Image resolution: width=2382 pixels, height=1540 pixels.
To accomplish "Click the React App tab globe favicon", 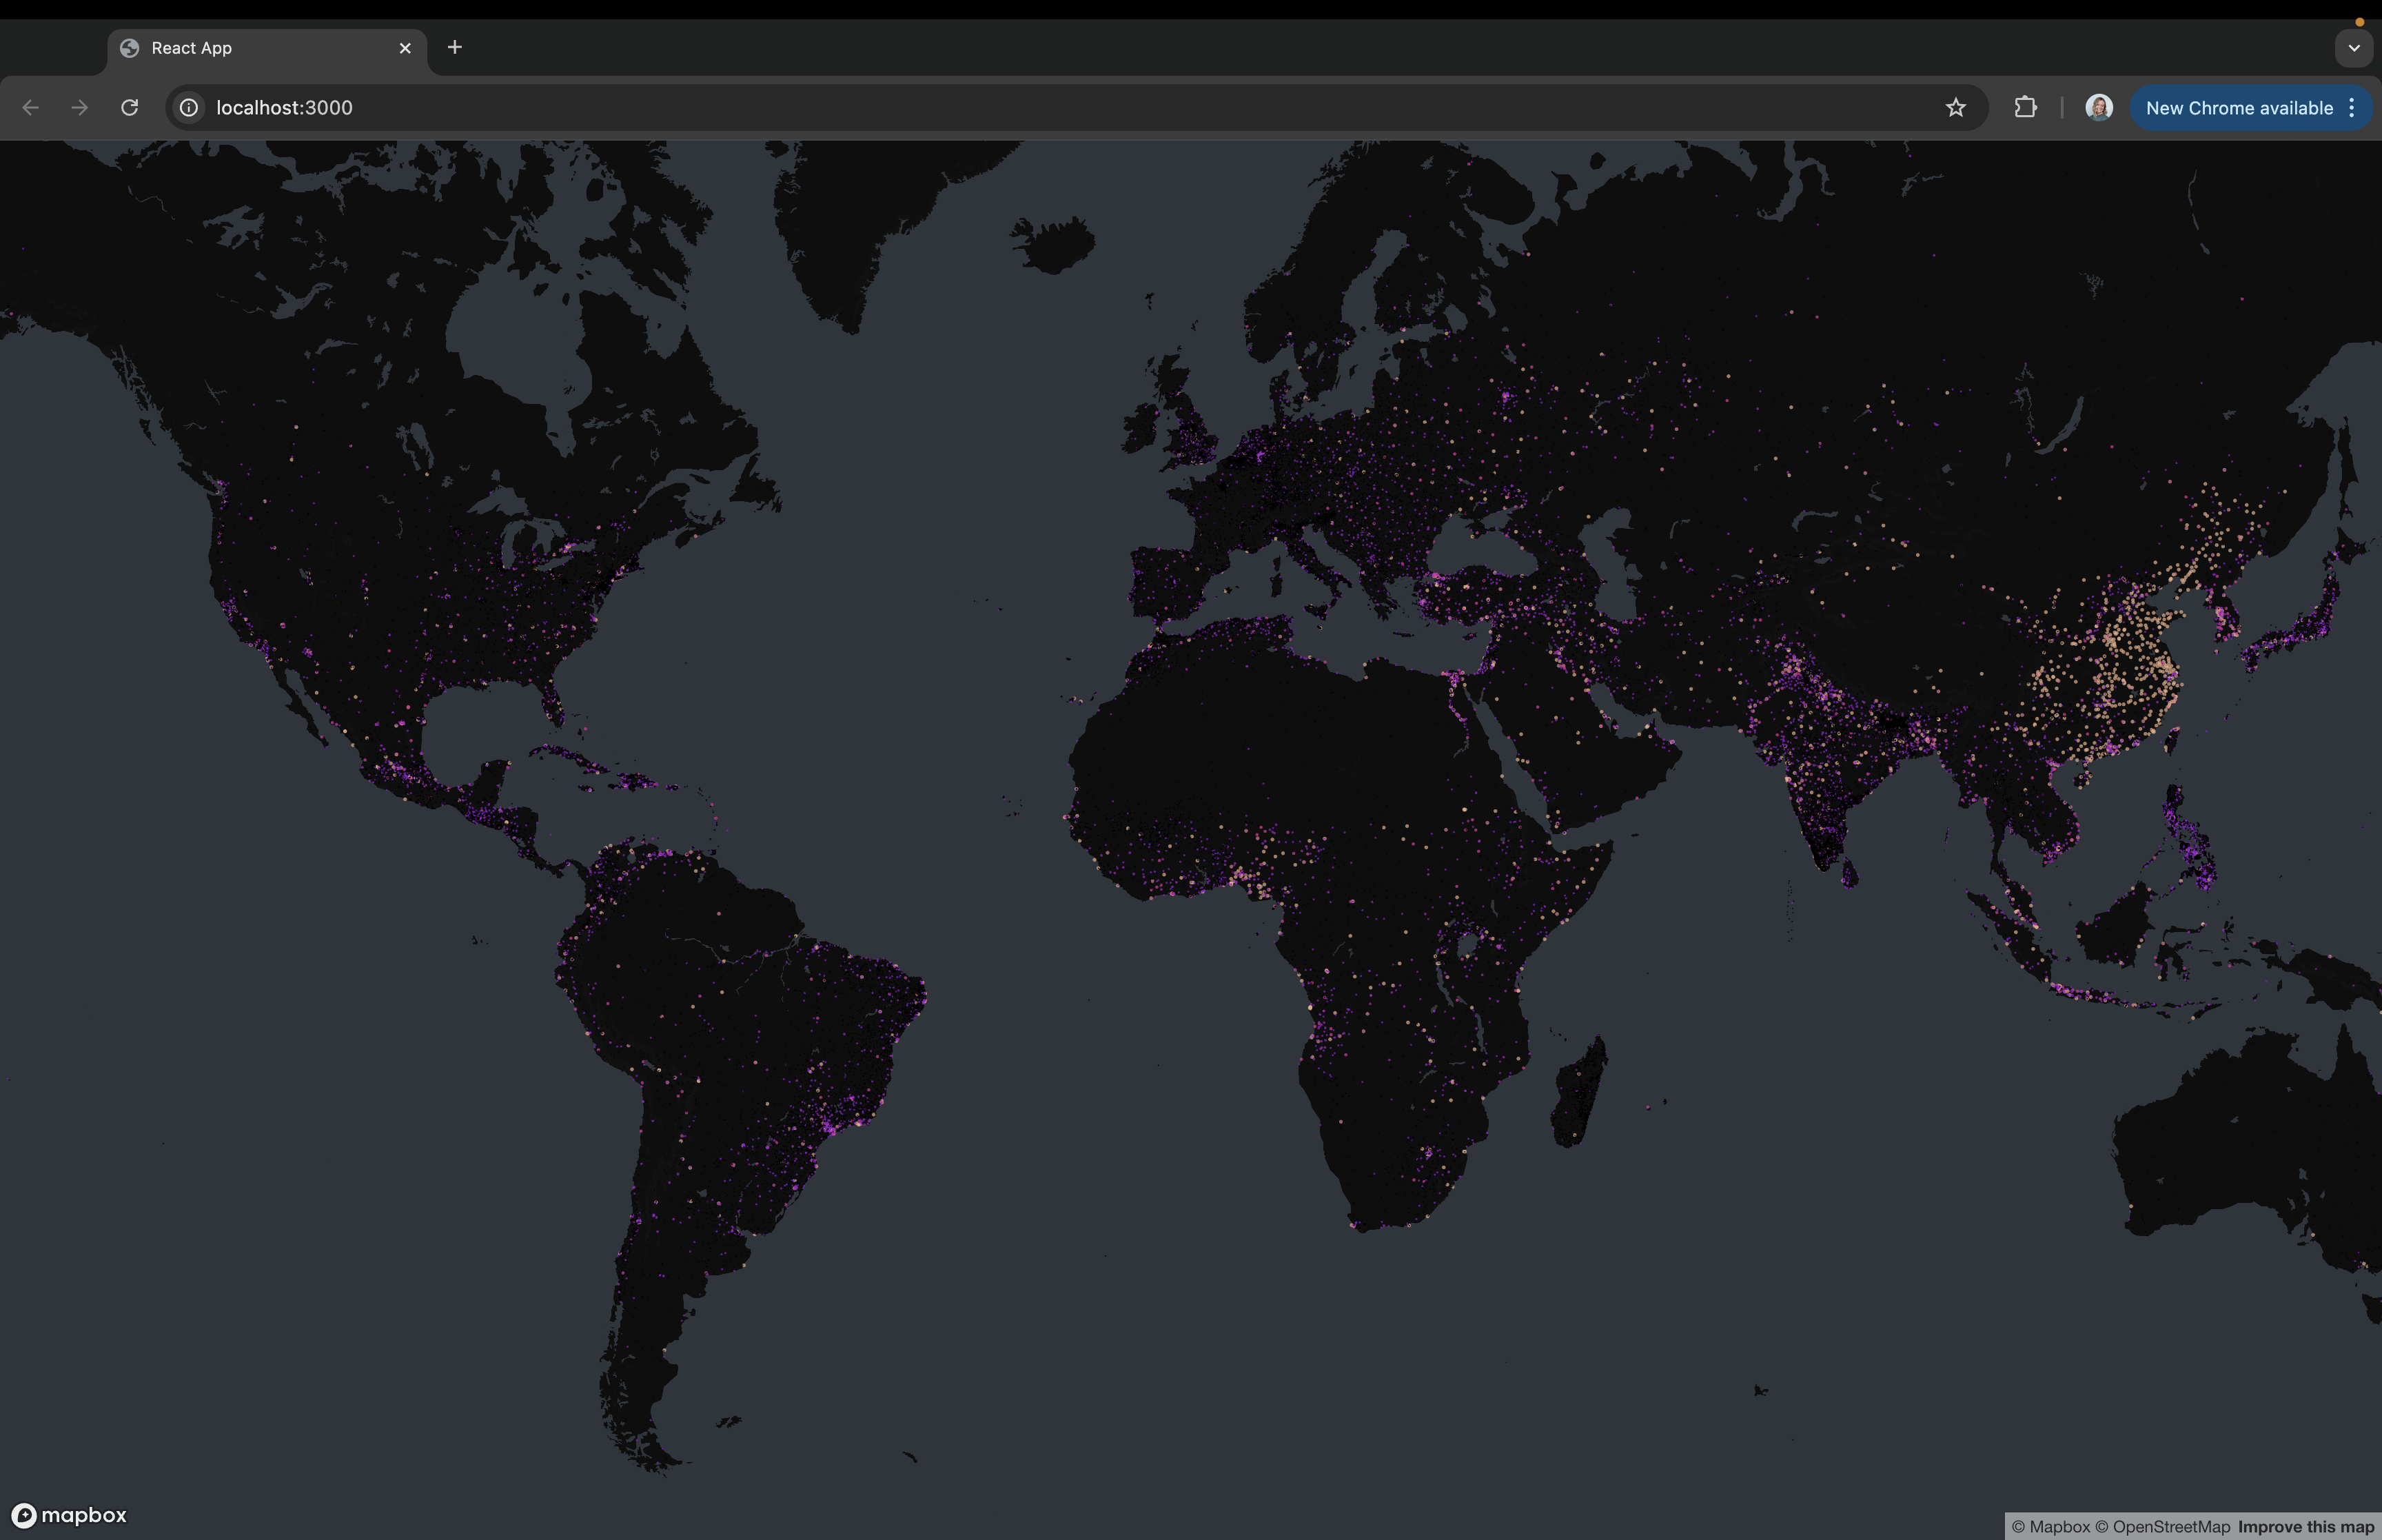I will click(x=129, y=47).
